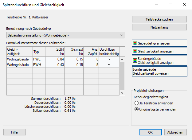Click the icon on Sondergebäude Gleichzeitigkeit anzeigen
The image size is (192, 140).
pos(135,60)
